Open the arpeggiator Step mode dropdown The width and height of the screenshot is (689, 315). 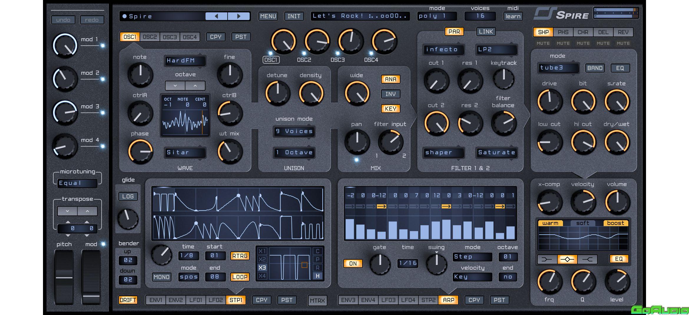(472, 257)
